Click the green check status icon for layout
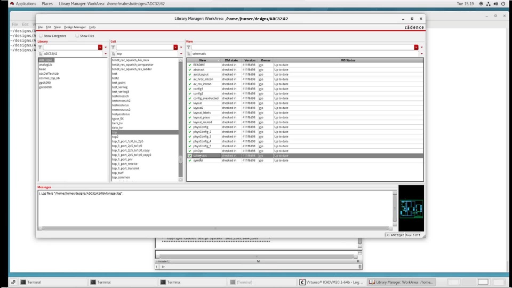The width and height of the screenshot is (512, 288). tap(190, 103)
